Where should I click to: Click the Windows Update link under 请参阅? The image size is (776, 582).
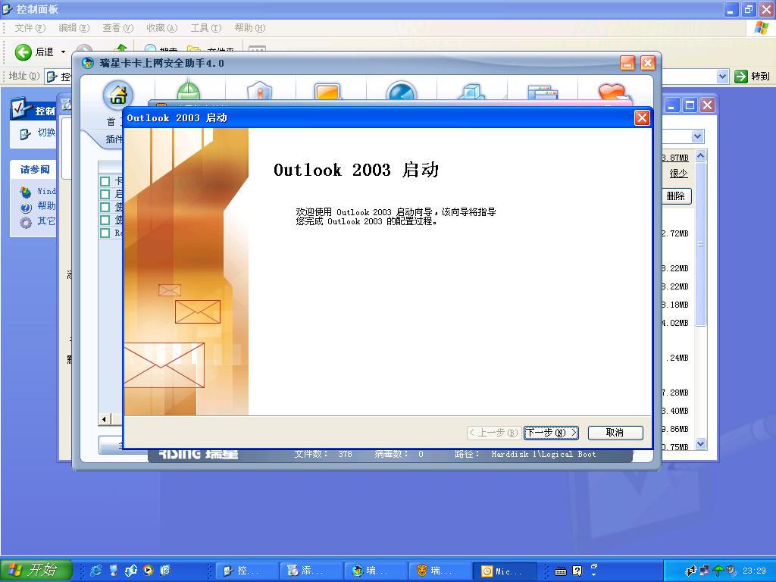point(46,191)
